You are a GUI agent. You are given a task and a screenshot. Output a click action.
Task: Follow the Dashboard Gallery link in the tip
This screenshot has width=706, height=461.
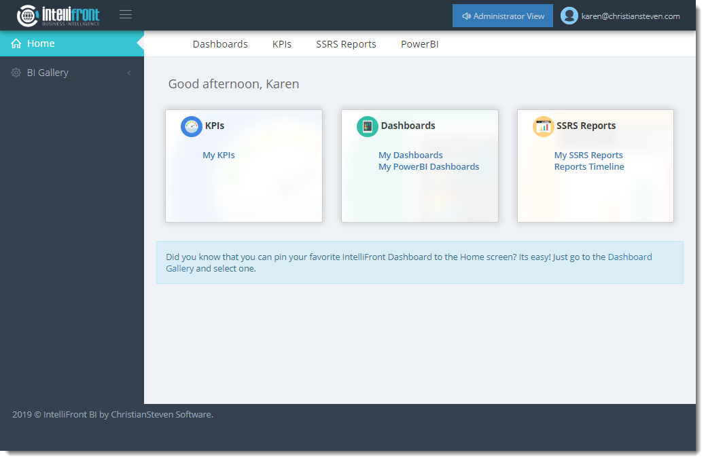pyautogui.click(x=629, y=257)
